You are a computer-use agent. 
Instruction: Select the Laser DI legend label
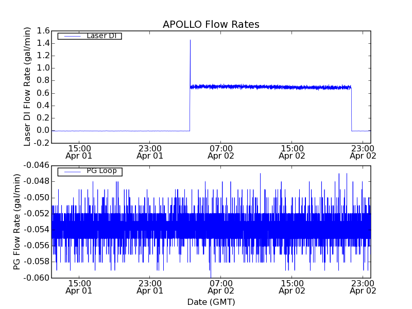click(x=101, y=36)
